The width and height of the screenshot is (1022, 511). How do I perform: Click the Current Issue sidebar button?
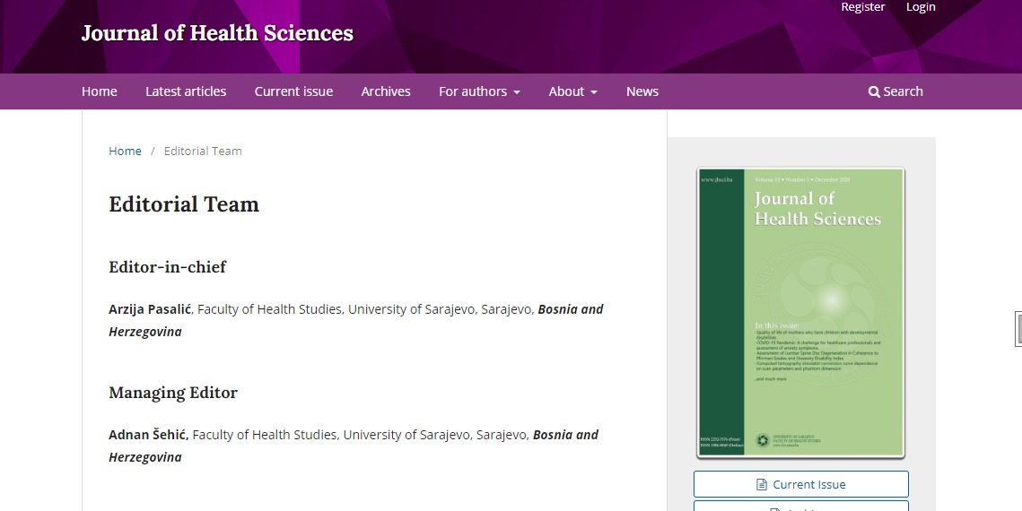(801, 484)
